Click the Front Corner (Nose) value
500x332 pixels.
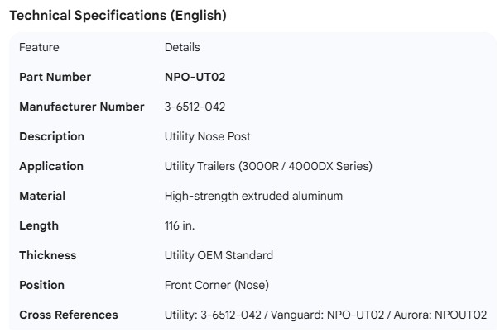tap(217, 286)
